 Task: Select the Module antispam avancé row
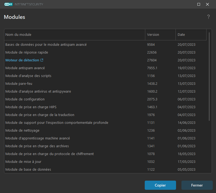tap(105, 68)
